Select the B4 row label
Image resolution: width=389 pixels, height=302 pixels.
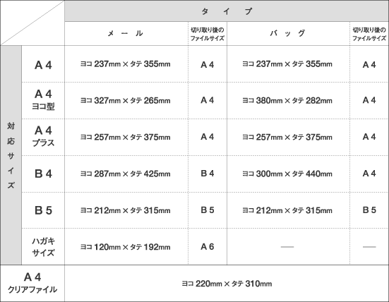[43, 174]
